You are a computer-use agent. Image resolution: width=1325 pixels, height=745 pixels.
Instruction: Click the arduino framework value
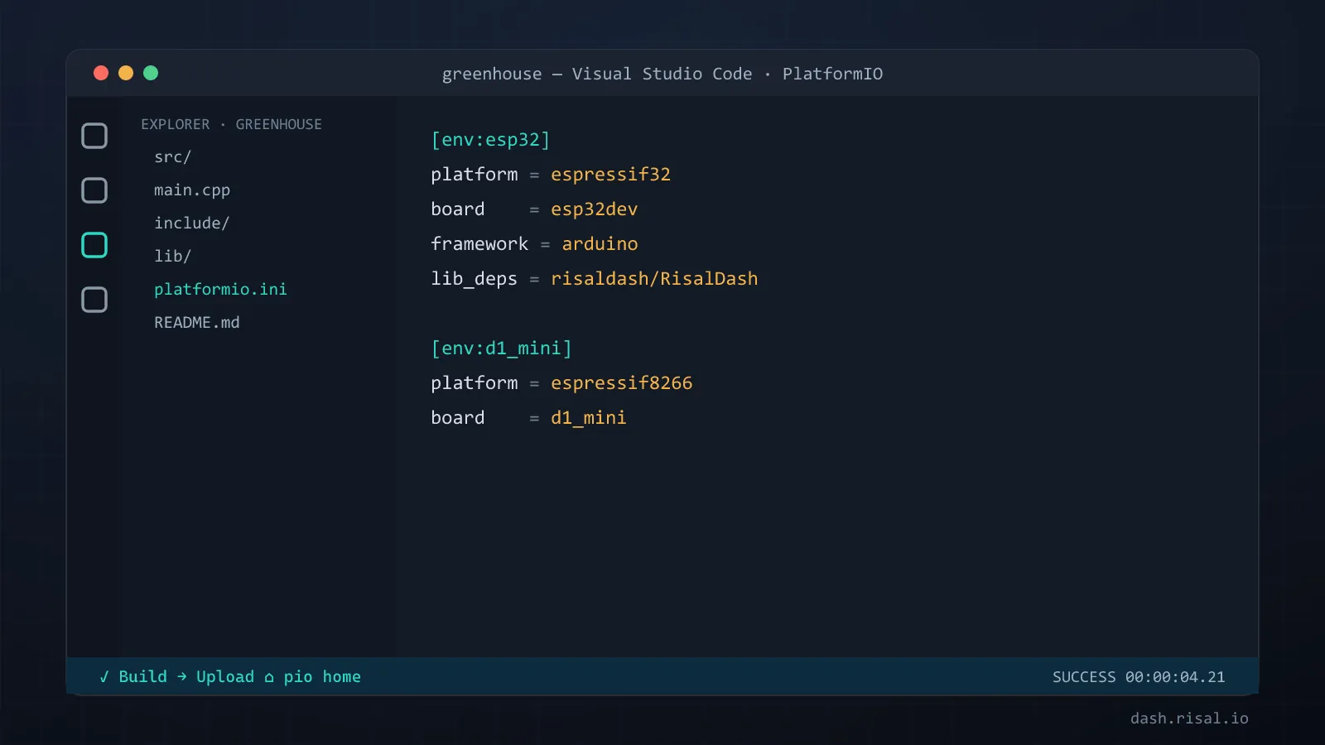tap(600, 244)
